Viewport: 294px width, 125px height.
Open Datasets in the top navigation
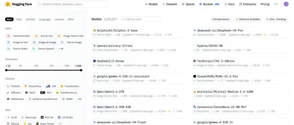coord(170,4)
